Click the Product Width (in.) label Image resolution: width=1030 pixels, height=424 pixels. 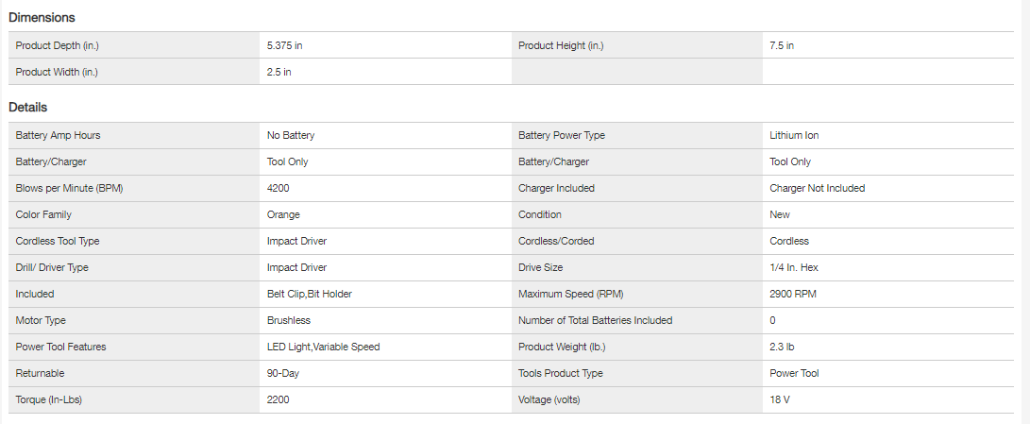click(56, 72)
